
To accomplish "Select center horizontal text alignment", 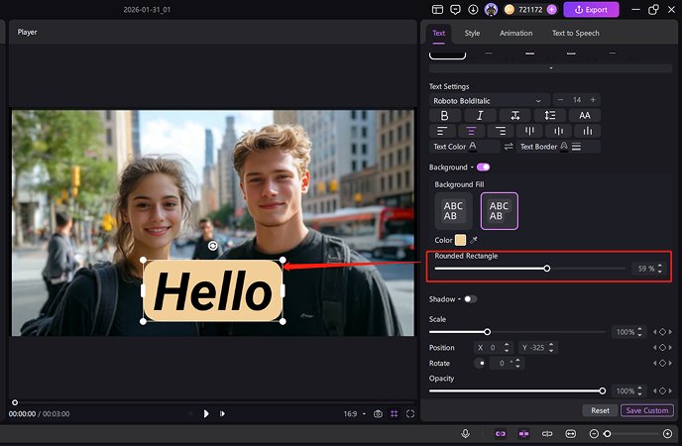I will tap(471, 131).
